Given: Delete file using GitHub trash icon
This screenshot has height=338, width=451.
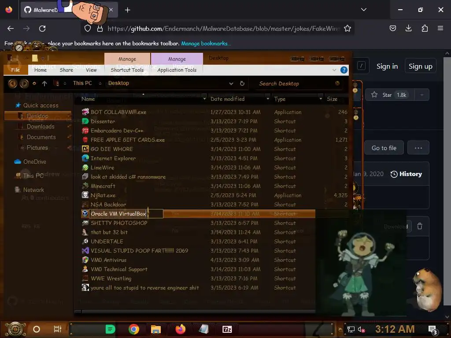Looking at the screenshot, I should pos(420,226).
